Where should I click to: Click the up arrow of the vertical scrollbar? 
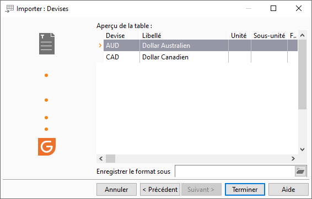coord(302,36)
